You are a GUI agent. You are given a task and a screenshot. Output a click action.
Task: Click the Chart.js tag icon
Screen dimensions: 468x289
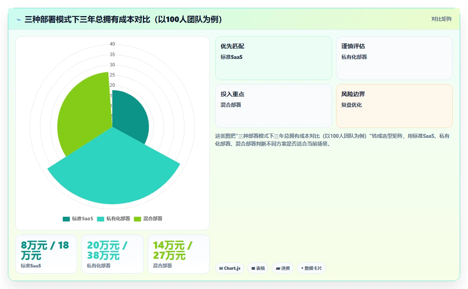[221, 269]
